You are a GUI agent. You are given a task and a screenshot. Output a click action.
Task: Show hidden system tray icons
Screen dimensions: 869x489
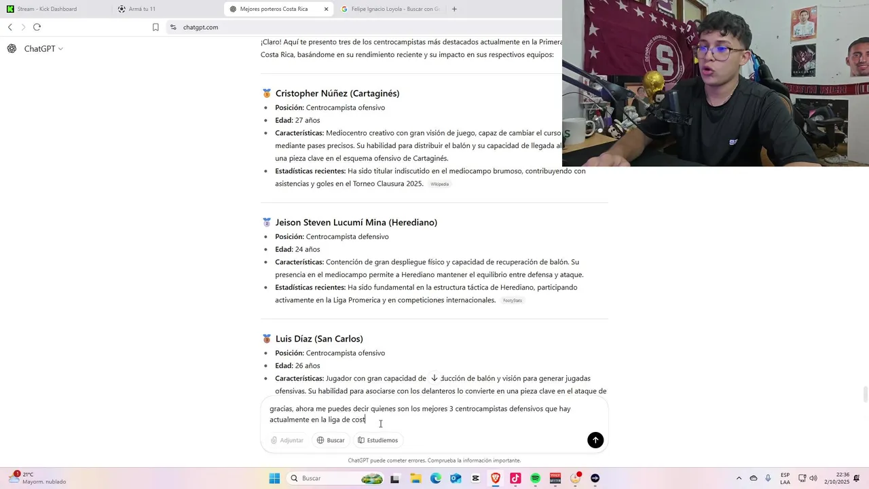[x=738, y=478]
